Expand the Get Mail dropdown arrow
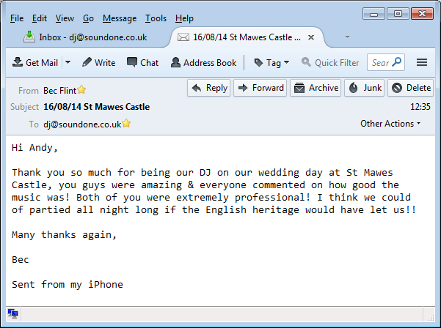 [68, 63]
